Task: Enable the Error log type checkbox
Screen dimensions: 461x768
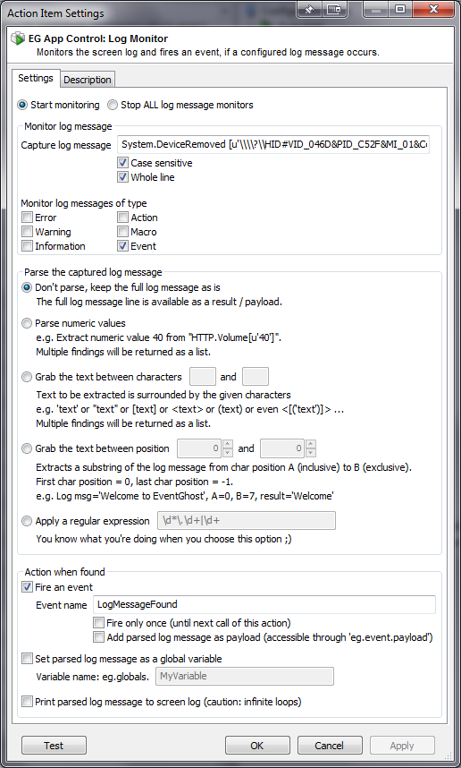Action: point(28,218)
